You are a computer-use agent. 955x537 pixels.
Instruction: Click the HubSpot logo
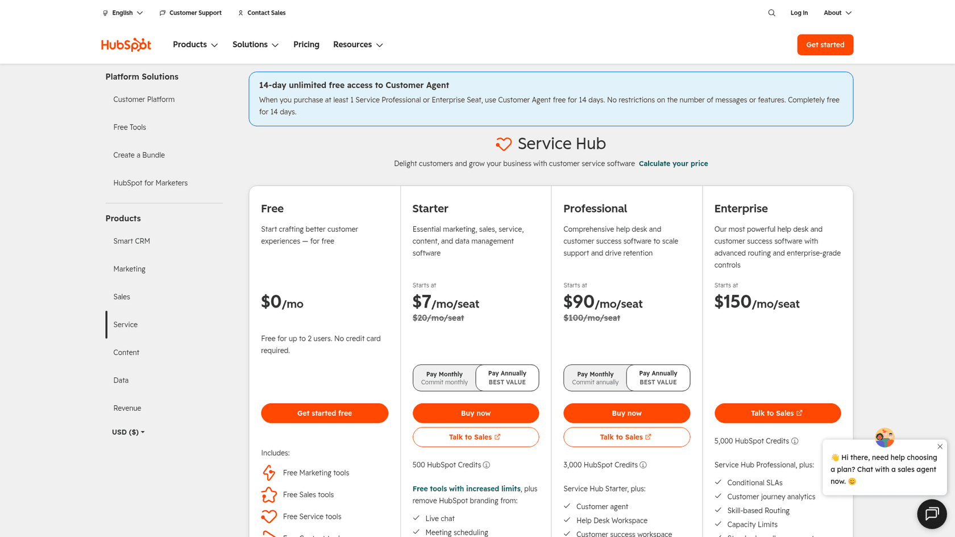[x=126, y=44]
